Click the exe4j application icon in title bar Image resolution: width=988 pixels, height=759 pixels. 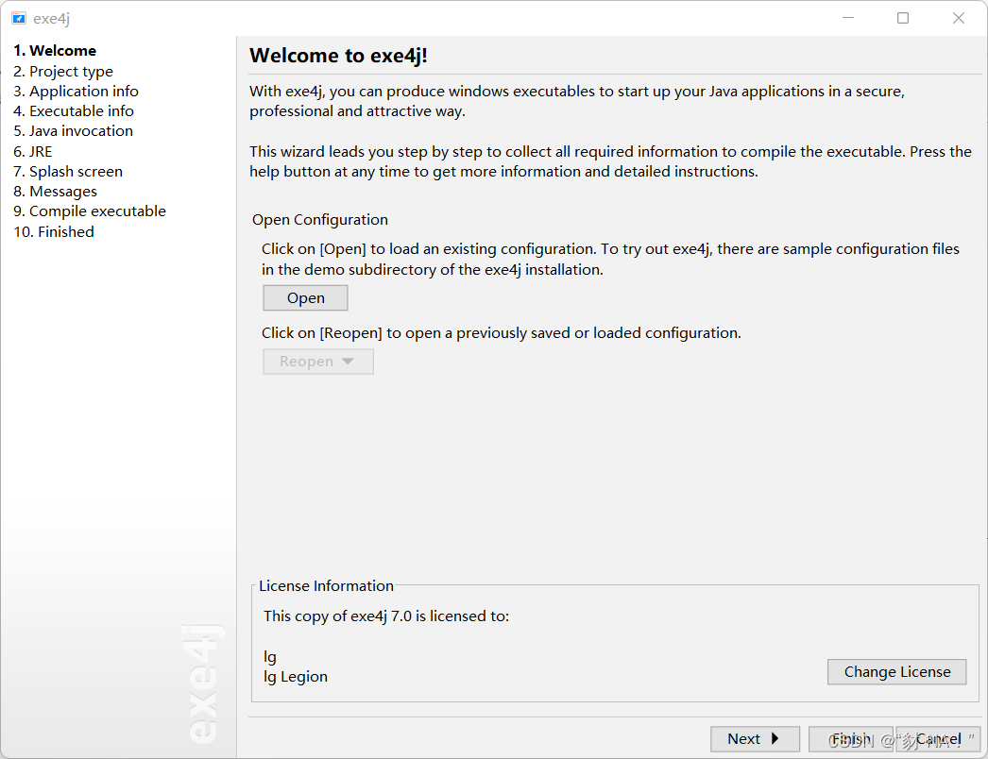pos(21,17)
